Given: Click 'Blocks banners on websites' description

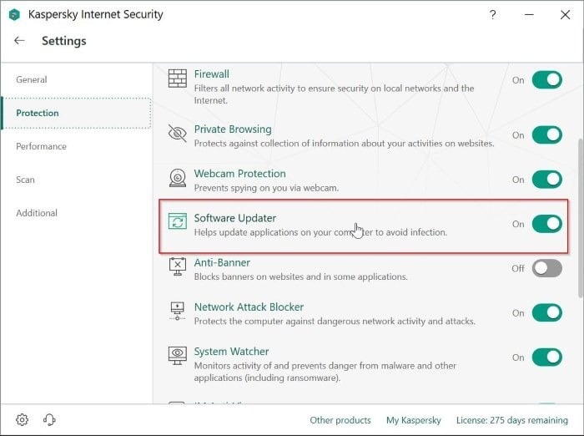Looking at the screenshot, I should point(300,276).
